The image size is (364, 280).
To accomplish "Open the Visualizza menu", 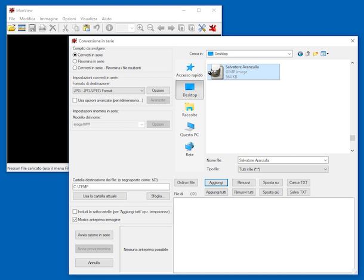I will pyautogui.click(x=89, y=19).
